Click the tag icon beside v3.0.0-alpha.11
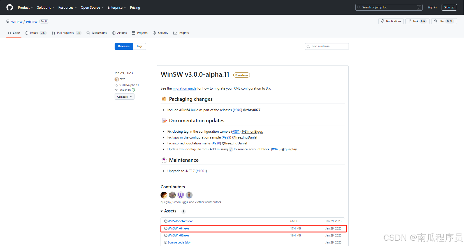 116,85
